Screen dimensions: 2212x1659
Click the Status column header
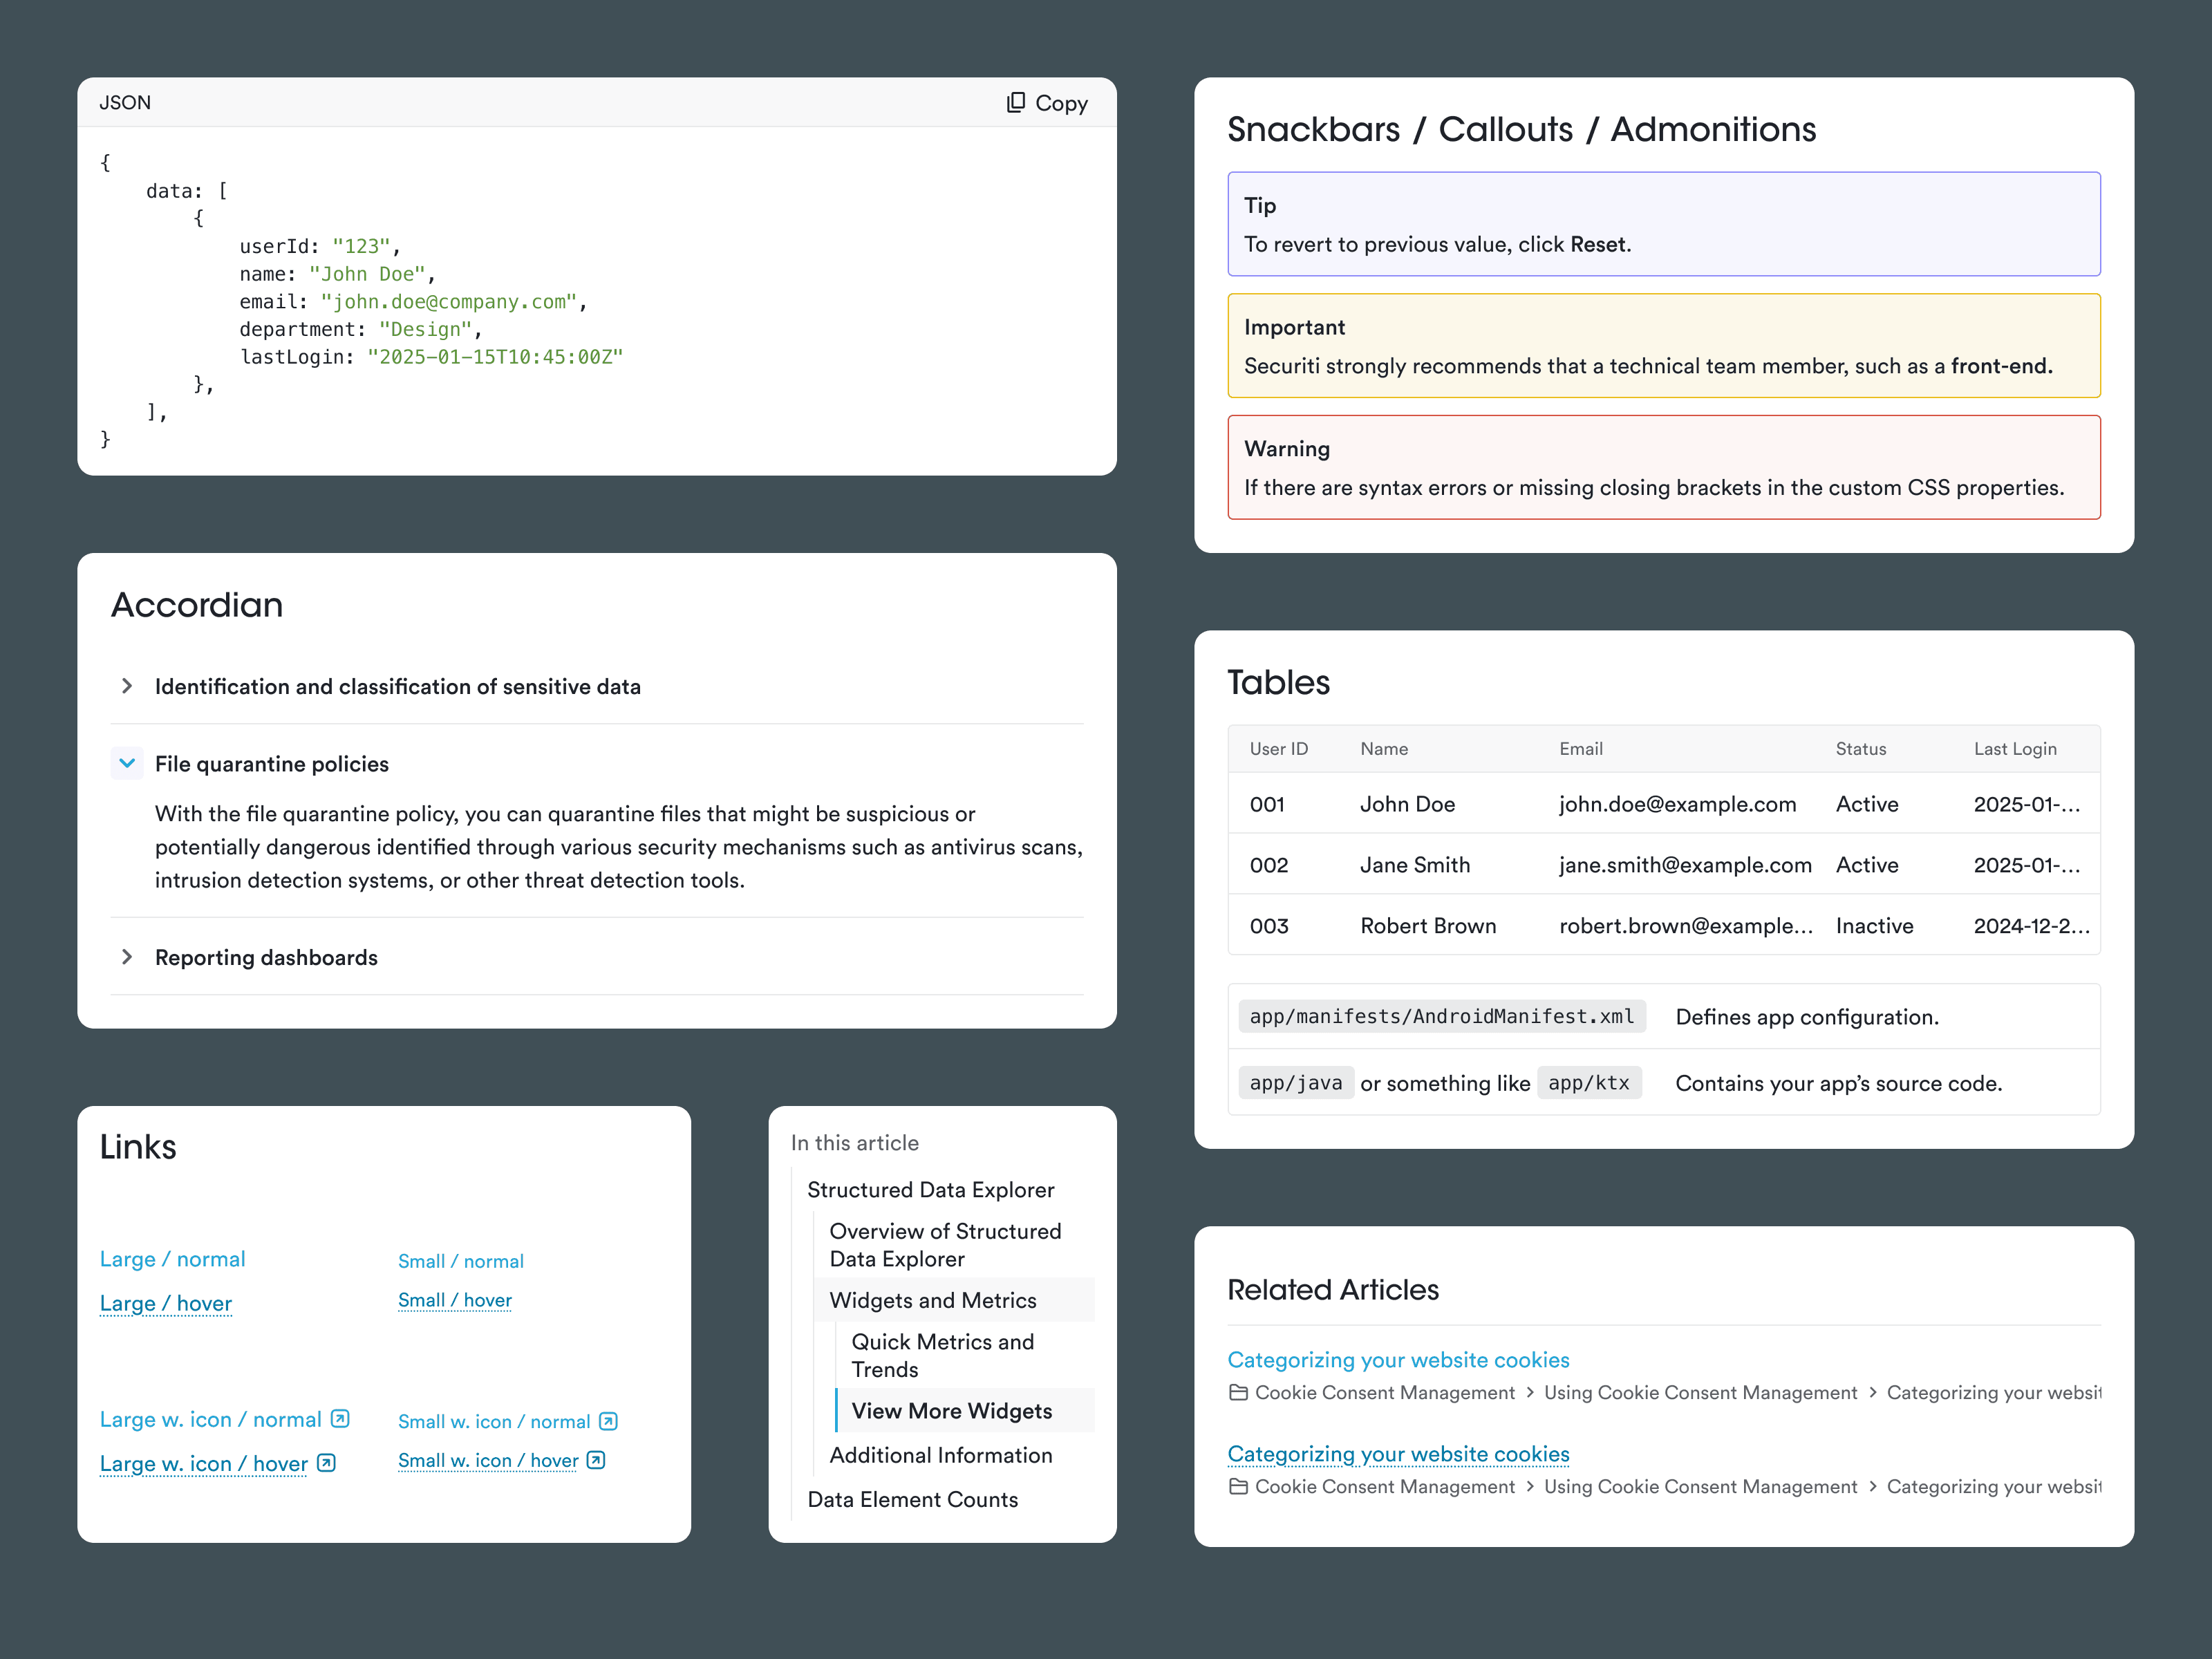(1860, 749)
